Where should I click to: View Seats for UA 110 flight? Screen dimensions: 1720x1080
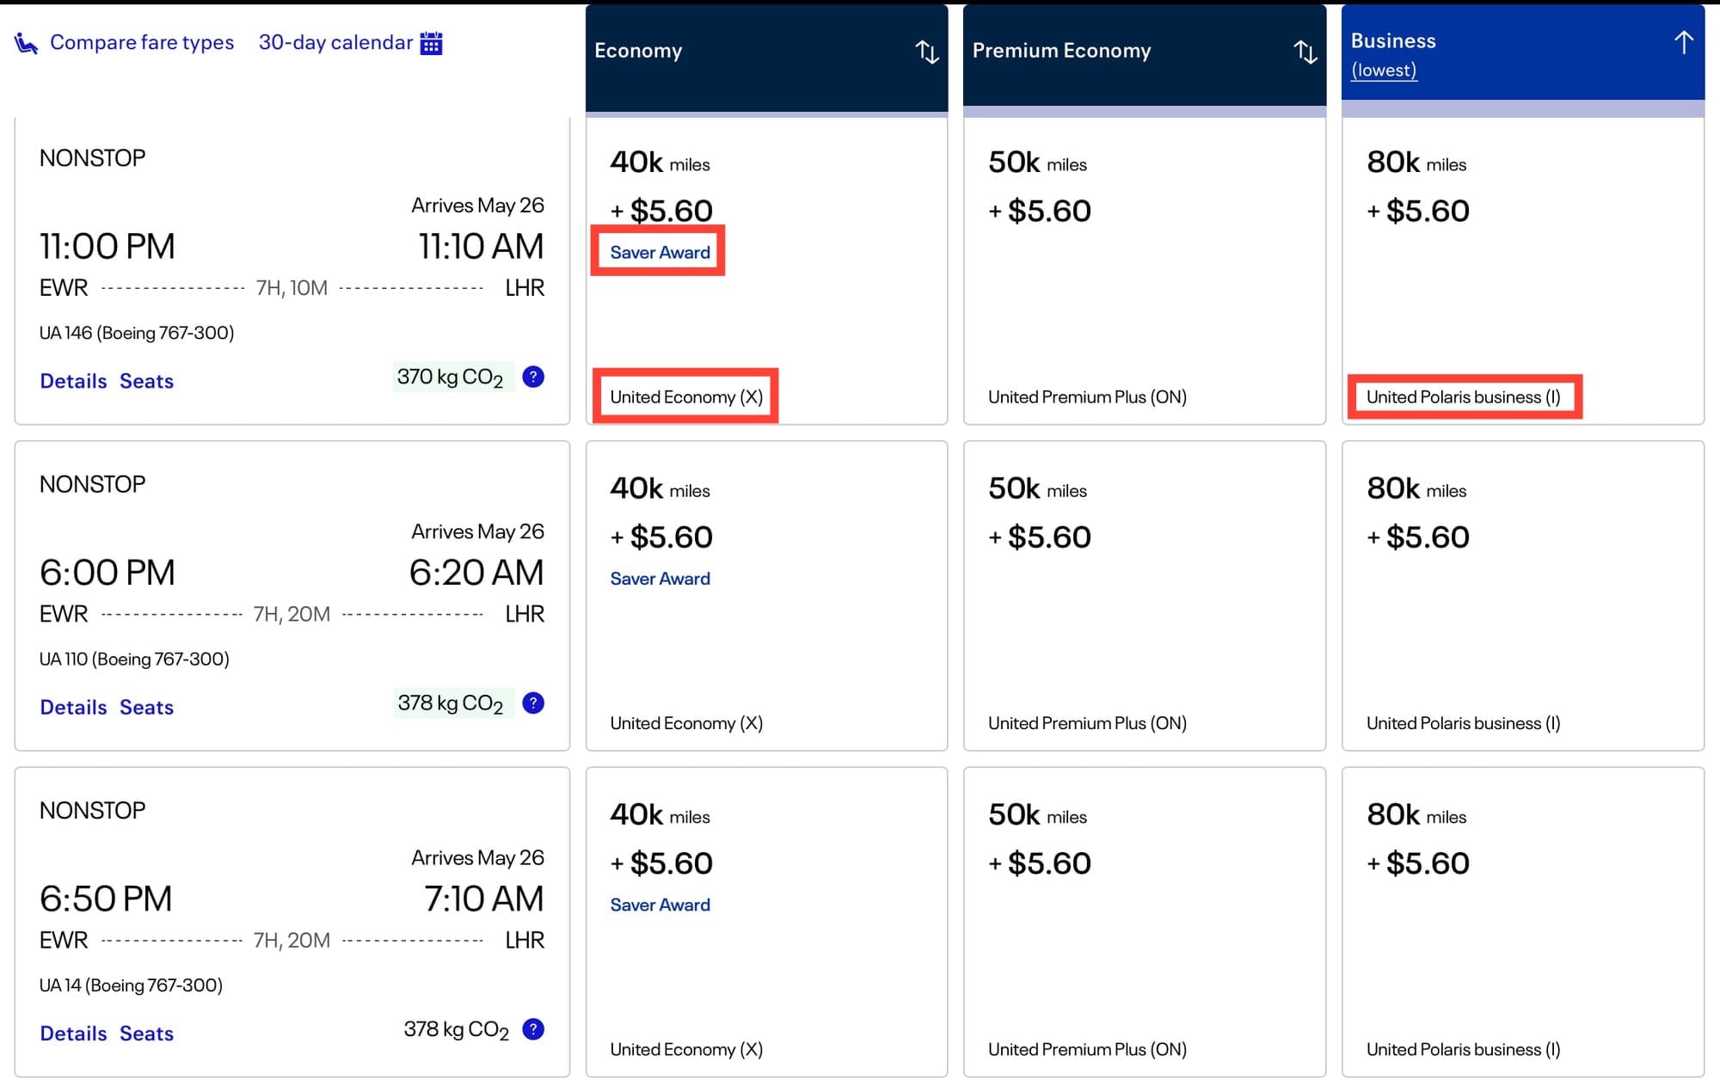pos(146,707)
